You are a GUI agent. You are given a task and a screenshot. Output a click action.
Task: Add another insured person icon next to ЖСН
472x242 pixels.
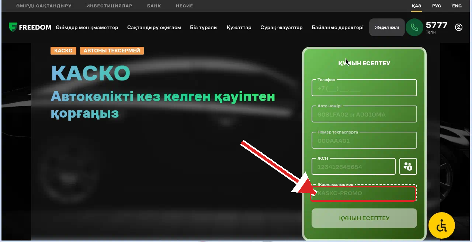[408, 166]
